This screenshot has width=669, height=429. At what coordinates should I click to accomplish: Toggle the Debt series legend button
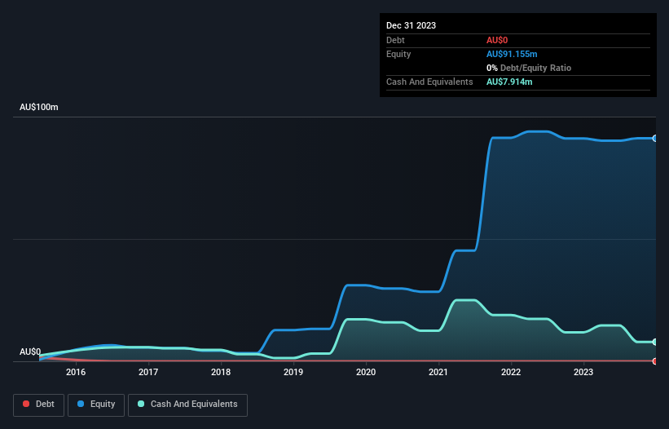38,405
